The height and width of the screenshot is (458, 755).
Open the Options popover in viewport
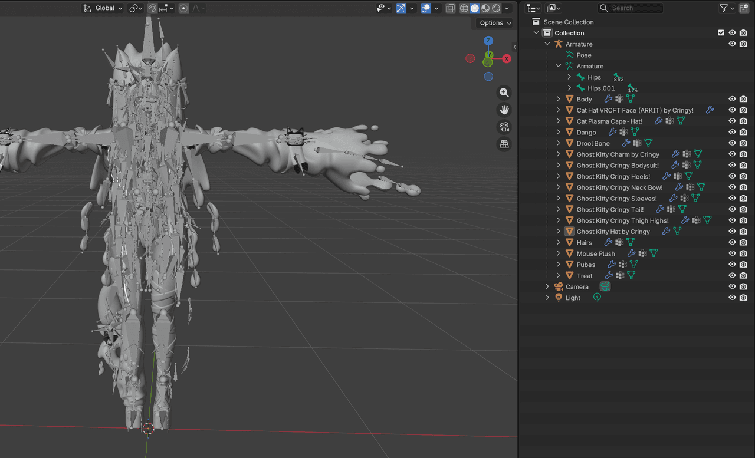coord(494,23)
